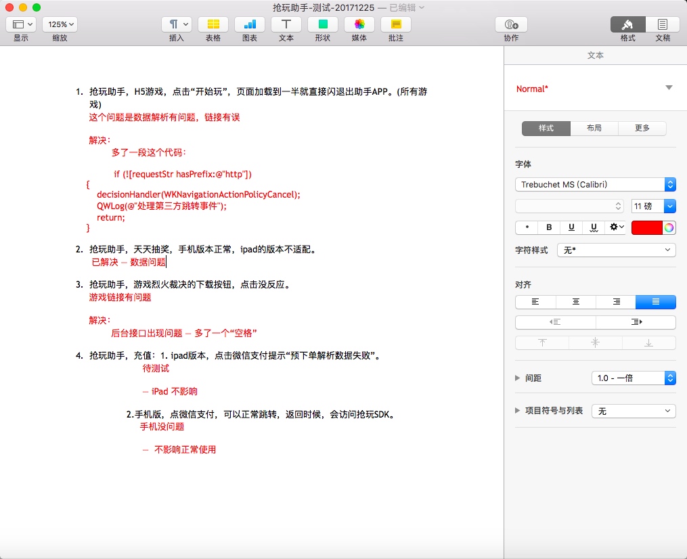The width and height of the screenshot is (687, 559).
Task: Open the 显示 view options menu
Action: (x=21, y=24)
